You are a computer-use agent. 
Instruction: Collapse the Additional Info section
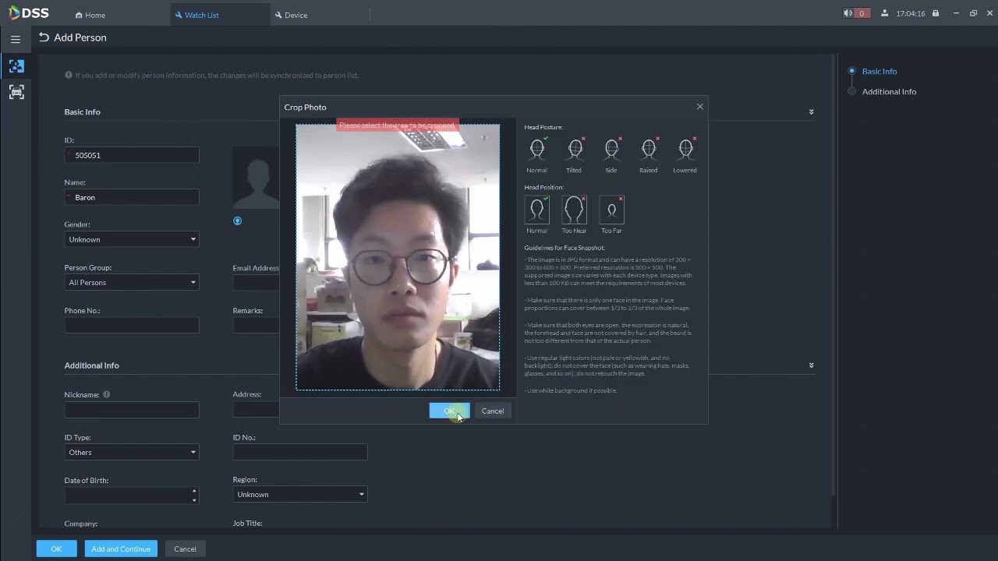point(811,365)
